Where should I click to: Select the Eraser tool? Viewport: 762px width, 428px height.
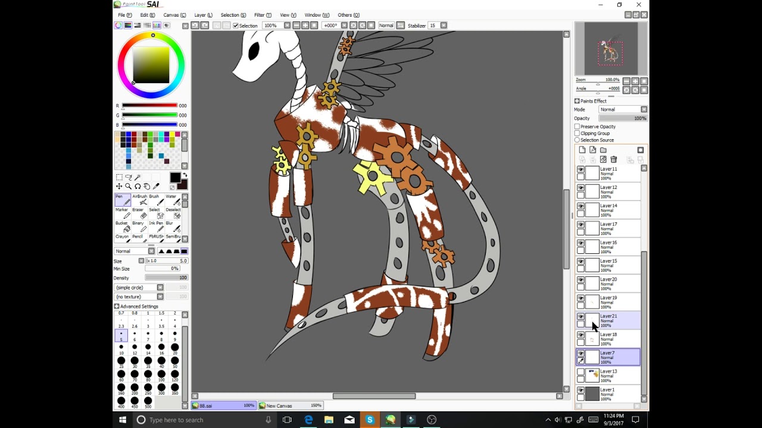tap(138, 213)
